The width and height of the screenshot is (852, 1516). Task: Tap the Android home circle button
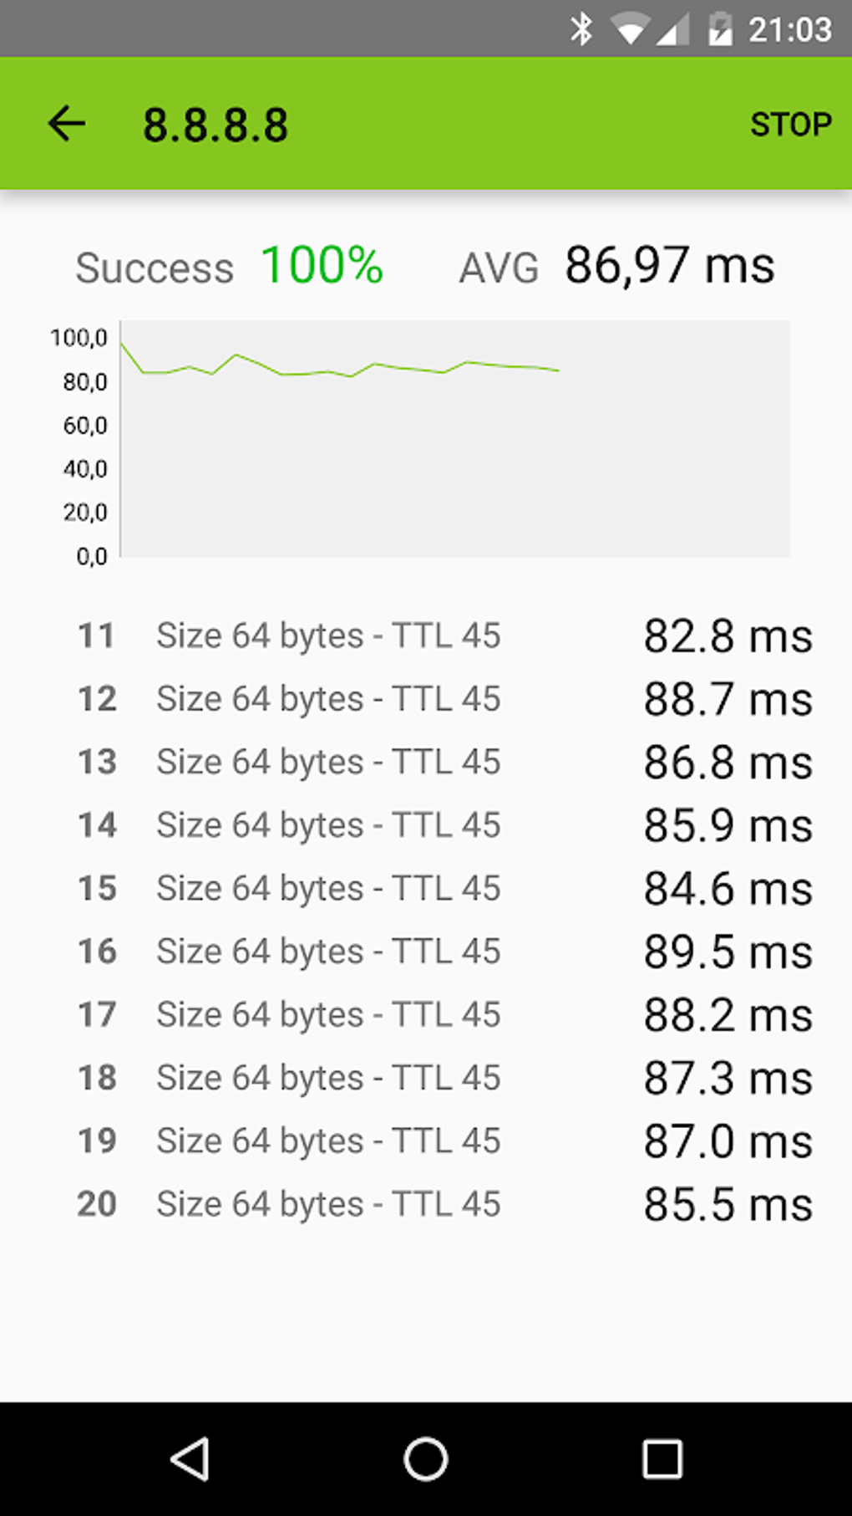tap(426, 1459)
